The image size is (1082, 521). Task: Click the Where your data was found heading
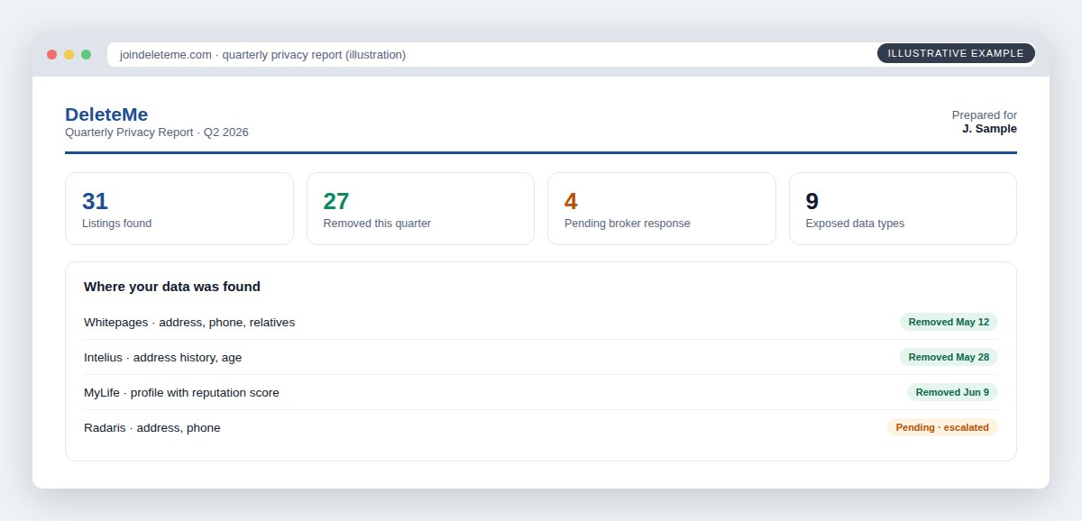coord(172,287)
